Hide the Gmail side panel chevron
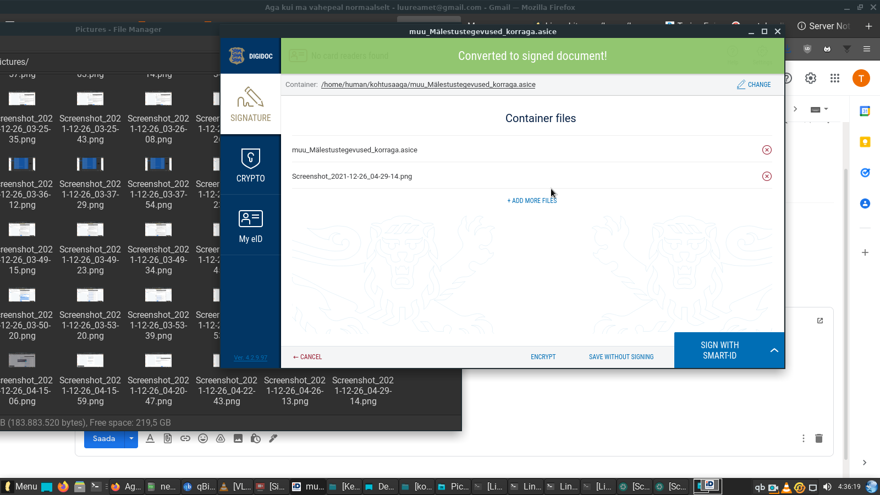The width and height of the screenshot is (880, 495). 865,463
